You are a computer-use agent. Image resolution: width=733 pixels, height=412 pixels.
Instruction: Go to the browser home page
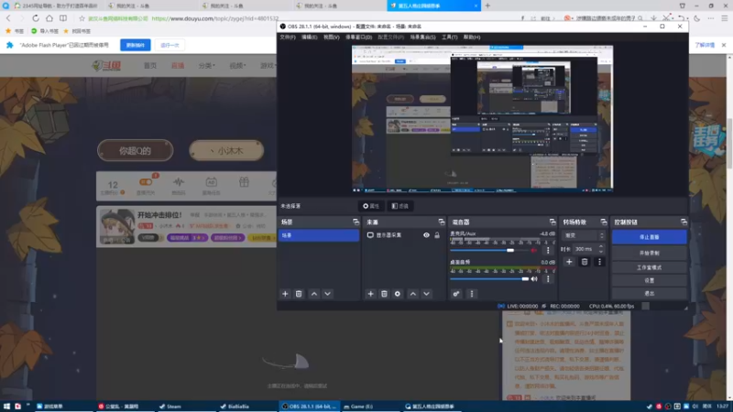49,18
